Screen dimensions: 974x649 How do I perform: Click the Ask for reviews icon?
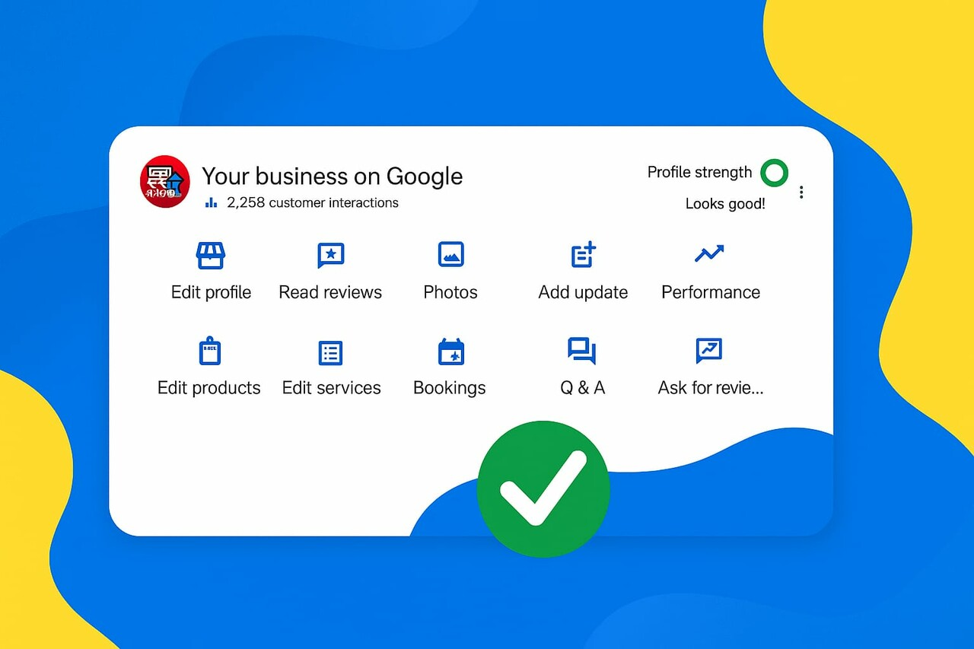tap(709, 351)
